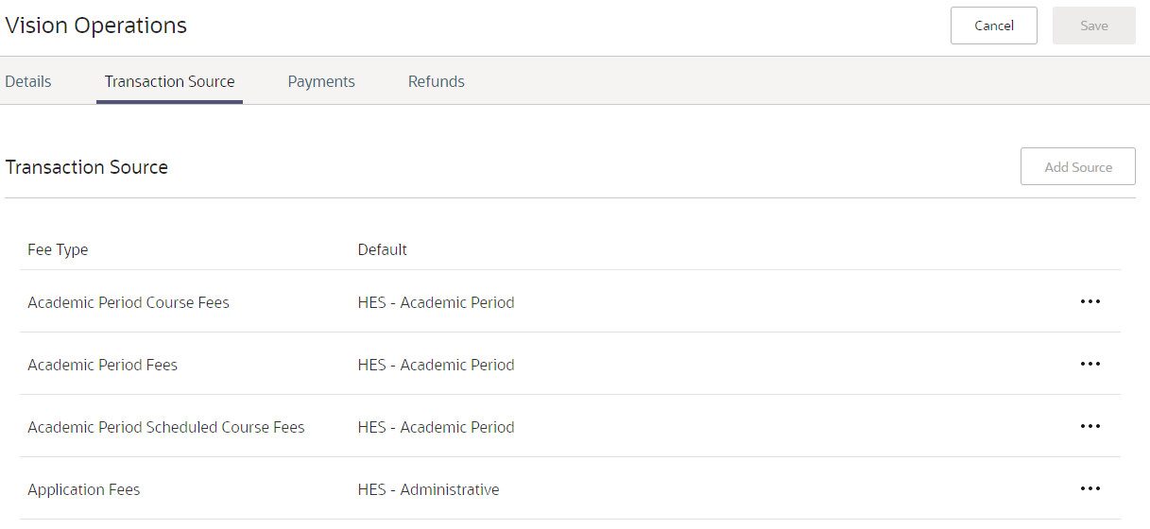Go to the Refunds tab
Viewport: 1150px width, 529px height.
tap(437, 81)
